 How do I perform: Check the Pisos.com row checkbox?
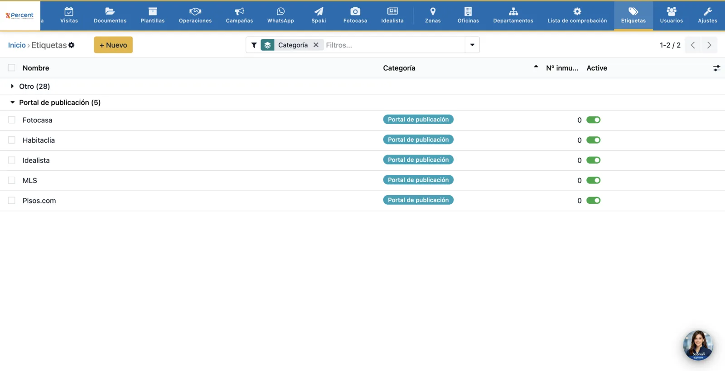pyautogui.click(x=12, y=200)
